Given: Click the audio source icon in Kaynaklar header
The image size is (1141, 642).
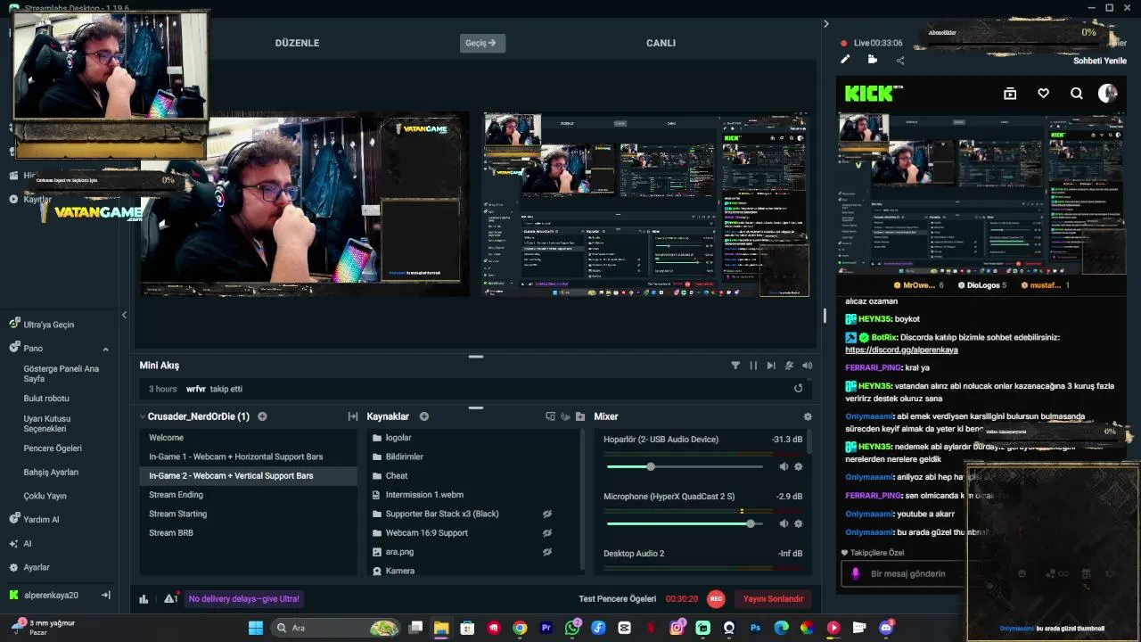Looking at the screenshot, I should [565, 416].
